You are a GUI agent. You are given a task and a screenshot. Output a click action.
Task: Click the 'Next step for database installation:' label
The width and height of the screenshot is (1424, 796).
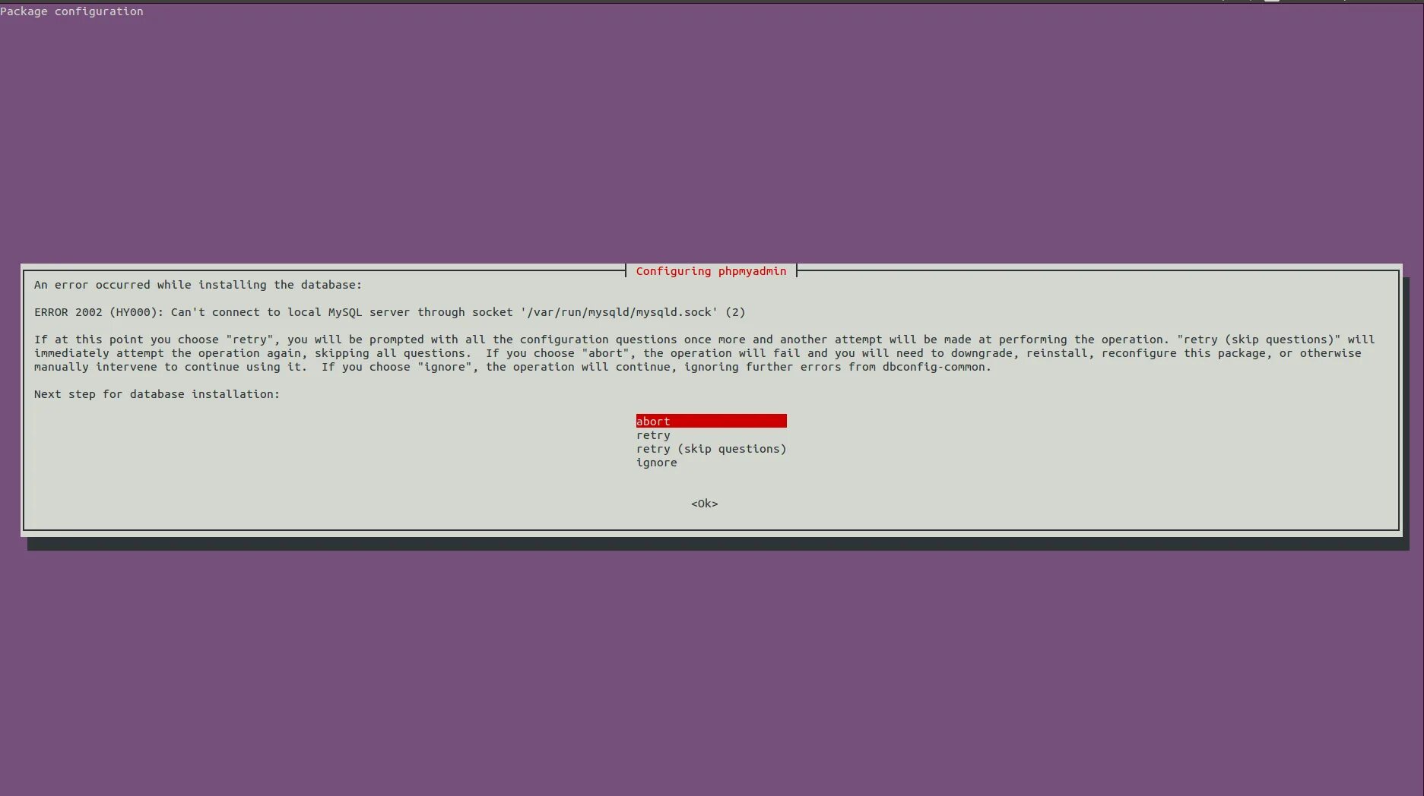[x=157, y=394]
